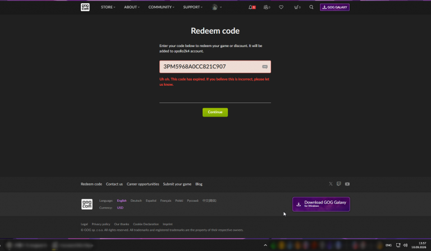Click the user avatar in header

pos(215,7)
